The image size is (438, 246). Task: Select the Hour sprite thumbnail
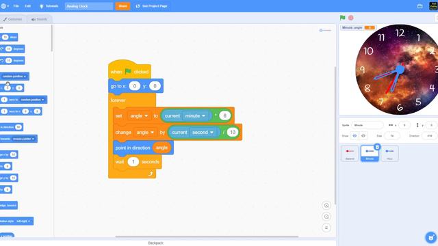[x=389, y=153]
